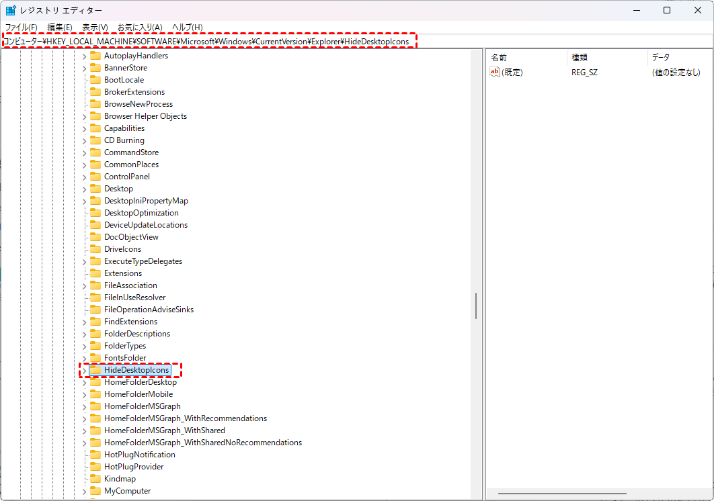The width and height of the screenshot is (714, 501).
Task: Click the folder icon beside Kindmap
Action: click(95, 479)
